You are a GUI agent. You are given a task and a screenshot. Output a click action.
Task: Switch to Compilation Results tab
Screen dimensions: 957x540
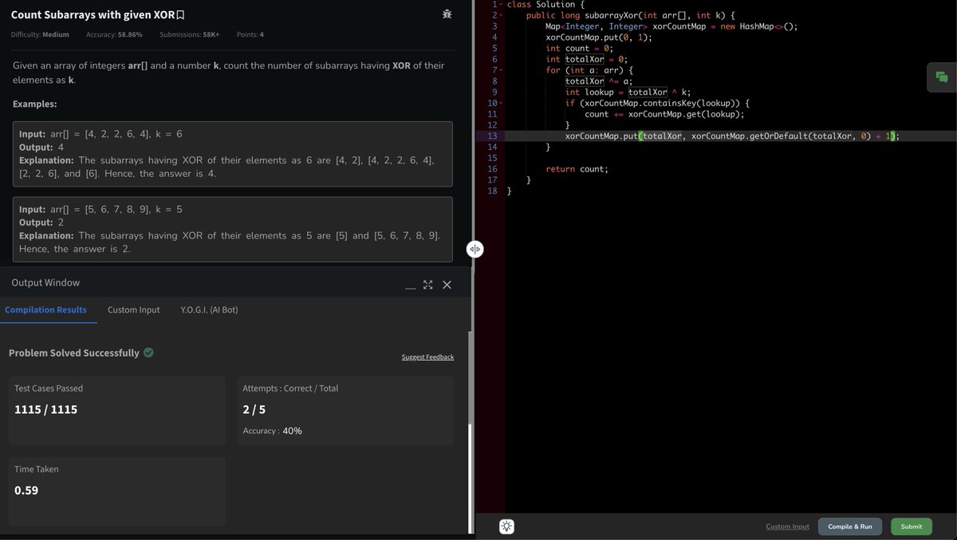(x=46, y=309)
